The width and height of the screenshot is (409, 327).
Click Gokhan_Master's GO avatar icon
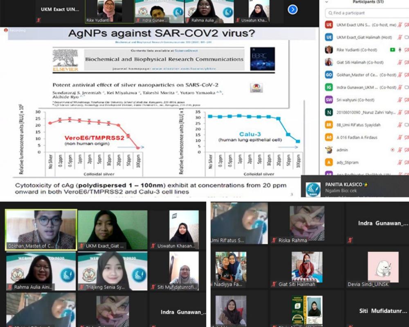[329, 75]
